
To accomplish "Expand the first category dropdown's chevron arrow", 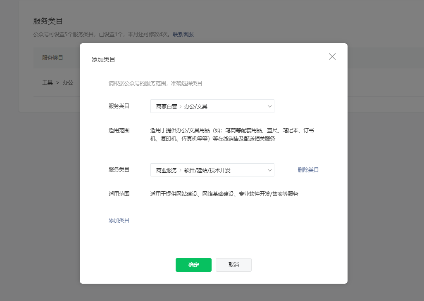I will click(269, 106).
